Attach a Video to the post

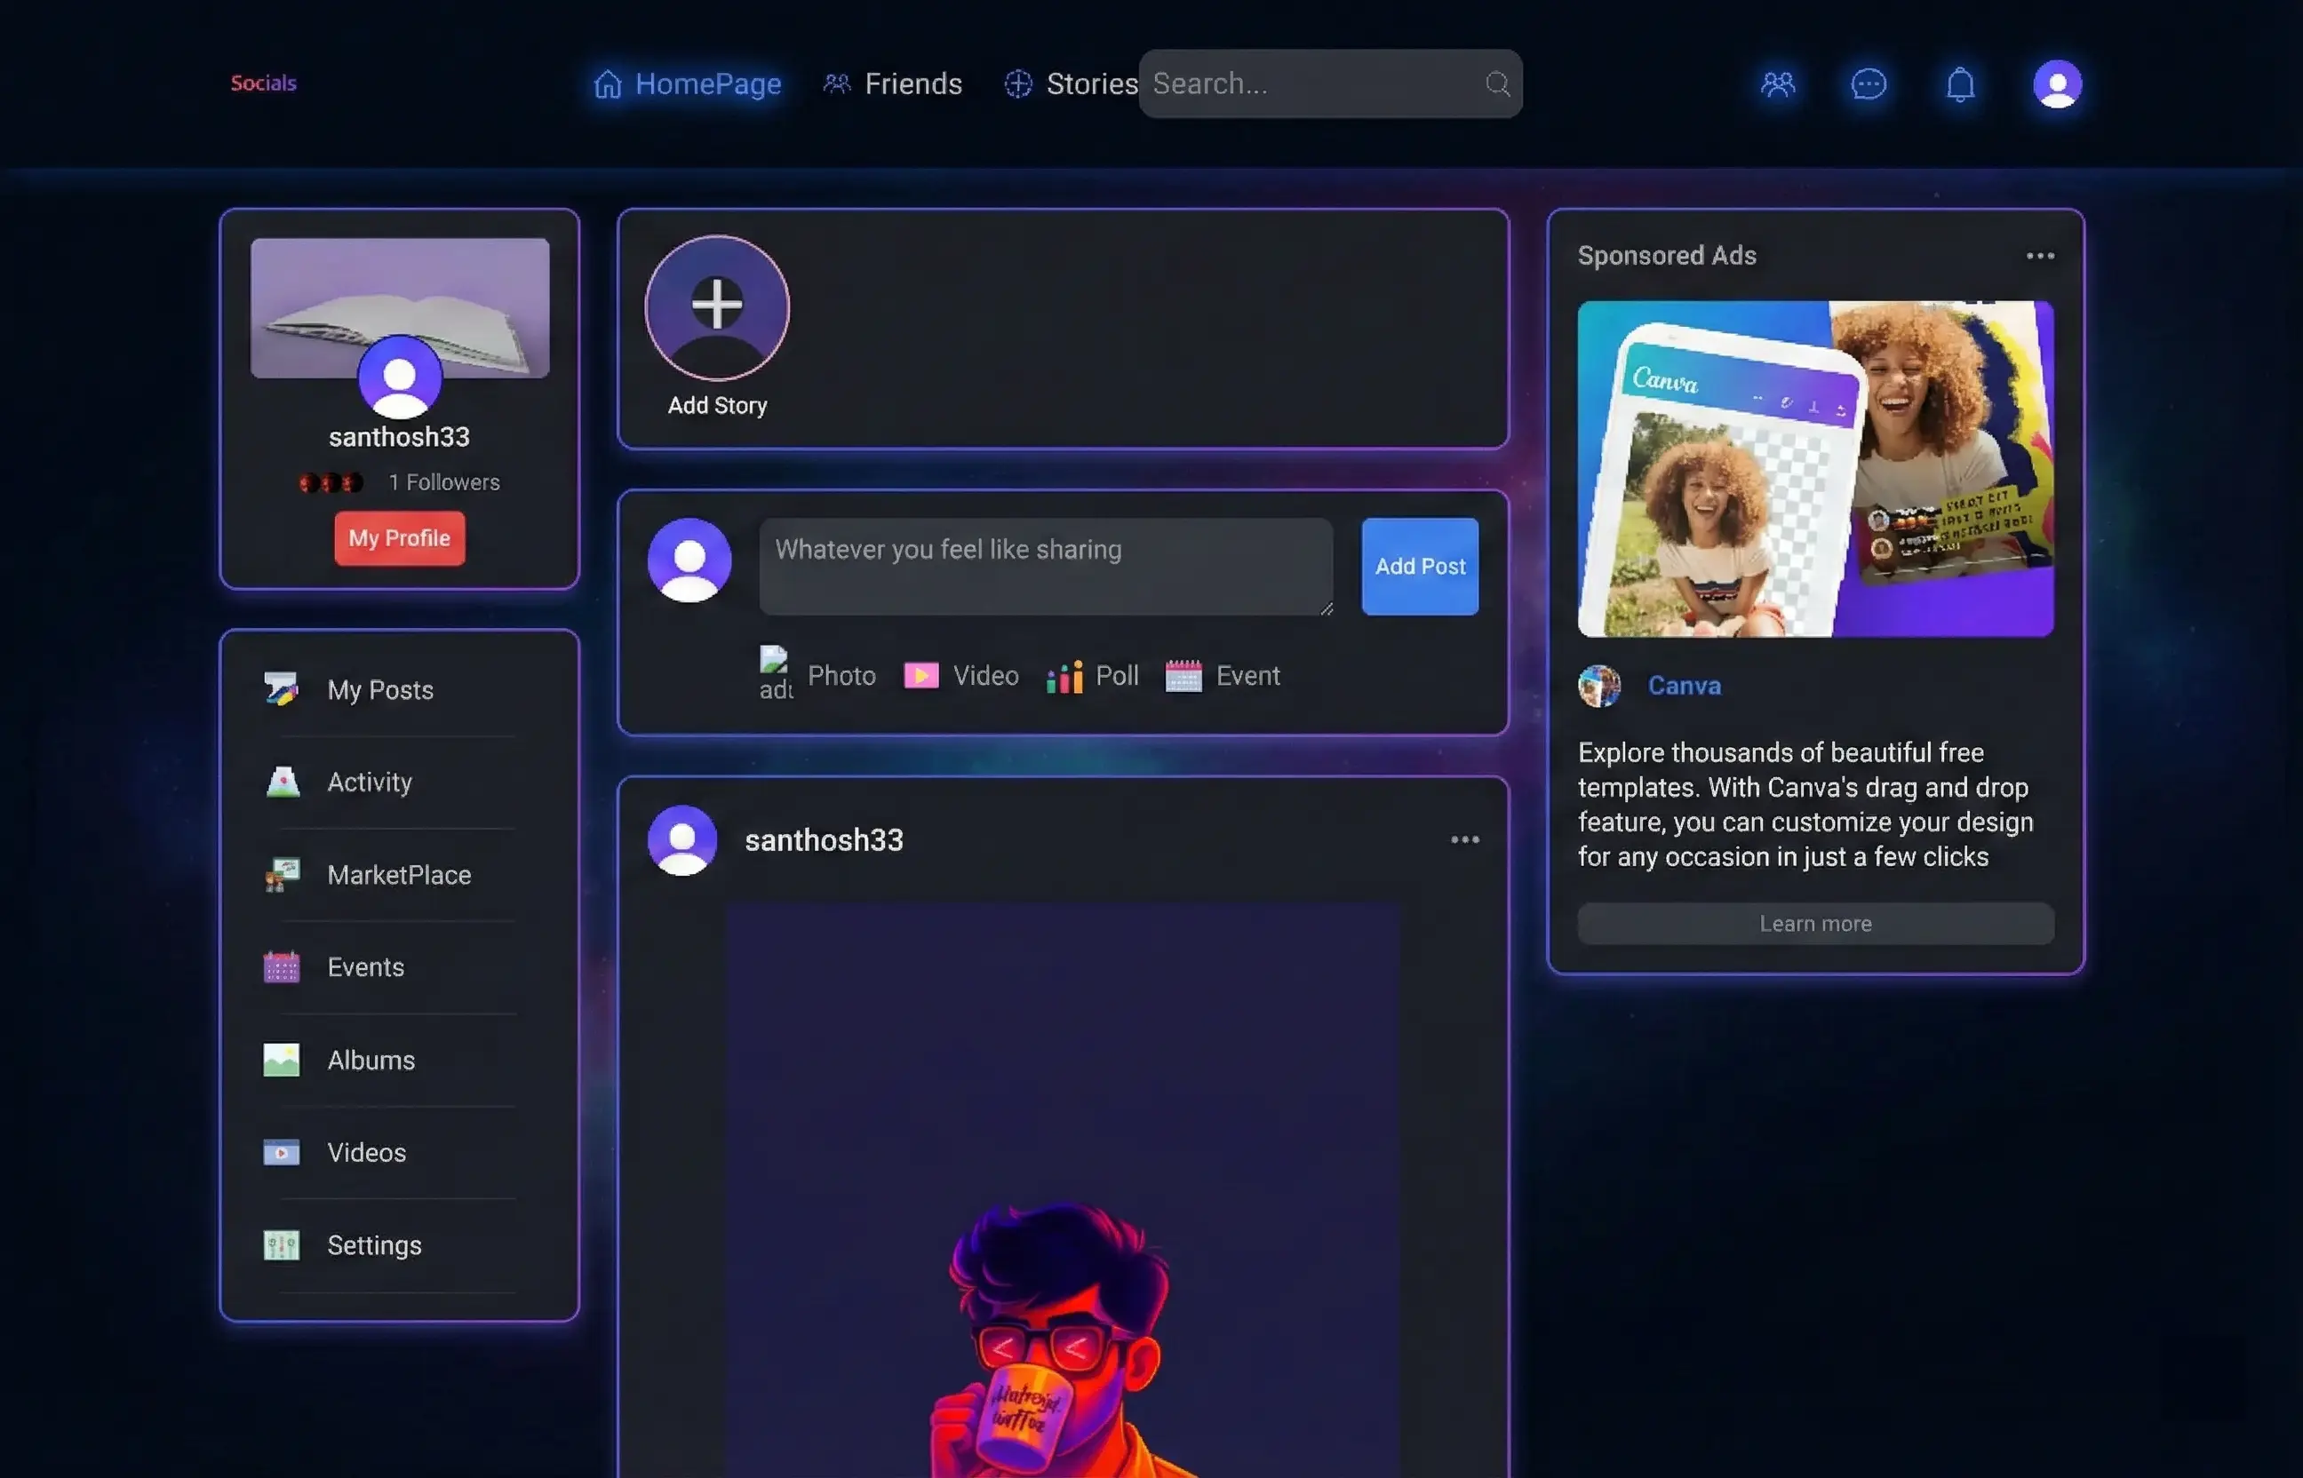pos(961,676)
